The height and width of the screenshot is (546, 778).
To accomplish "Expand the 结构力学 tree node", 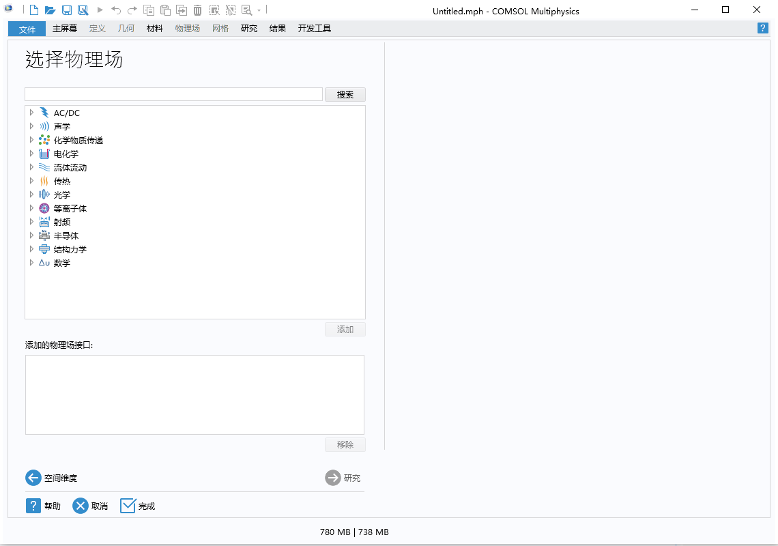I will pyautogui.click(x=31, y=249).
